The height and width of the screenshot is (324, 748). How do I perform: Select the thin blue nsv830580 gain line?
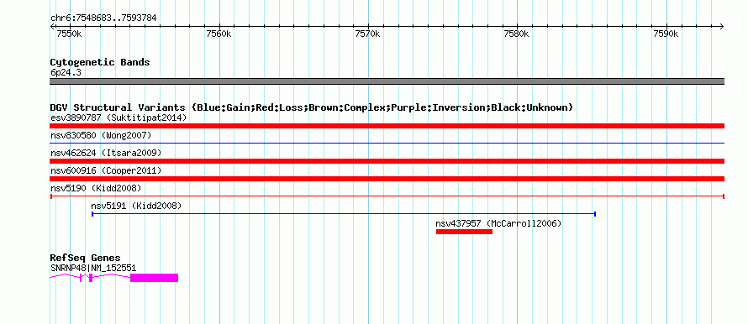tap(387, 143)
